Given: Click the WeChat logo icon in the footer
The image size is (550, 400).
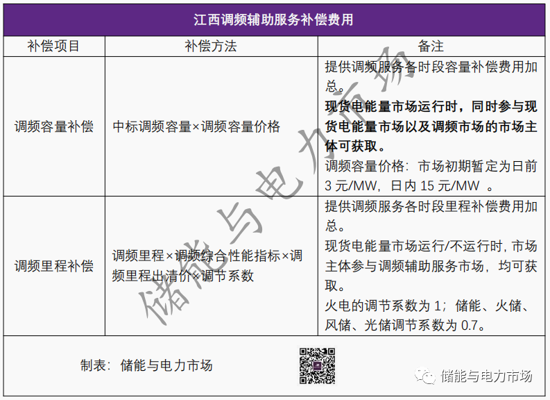Looking at the screenshot, I should 426,376.
